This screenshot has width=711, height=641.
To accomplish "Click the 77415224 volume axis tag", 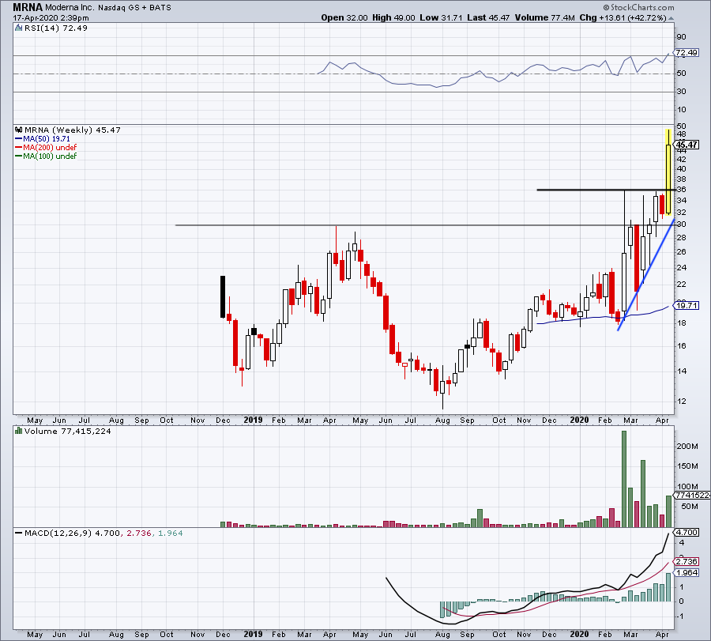I will [x=693, y=496].
